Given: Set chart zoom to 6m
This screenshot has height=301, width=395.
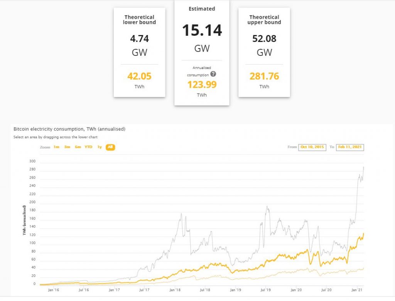Looking at the screenshot, I should (78, 147).
